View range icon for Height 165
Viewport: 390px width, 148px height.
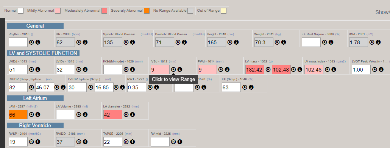(x=229, y=42)
